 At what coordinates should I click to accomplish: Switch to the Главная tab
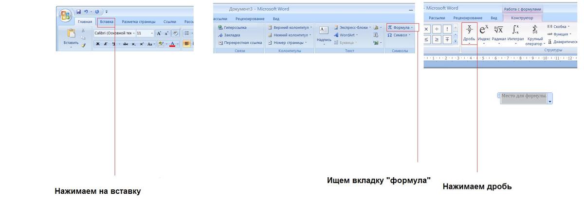click(x=85, y=21)
